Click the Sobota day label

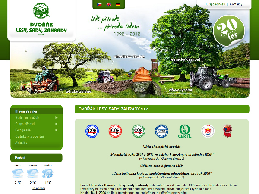pyautogui.click(x=33, y=166)
